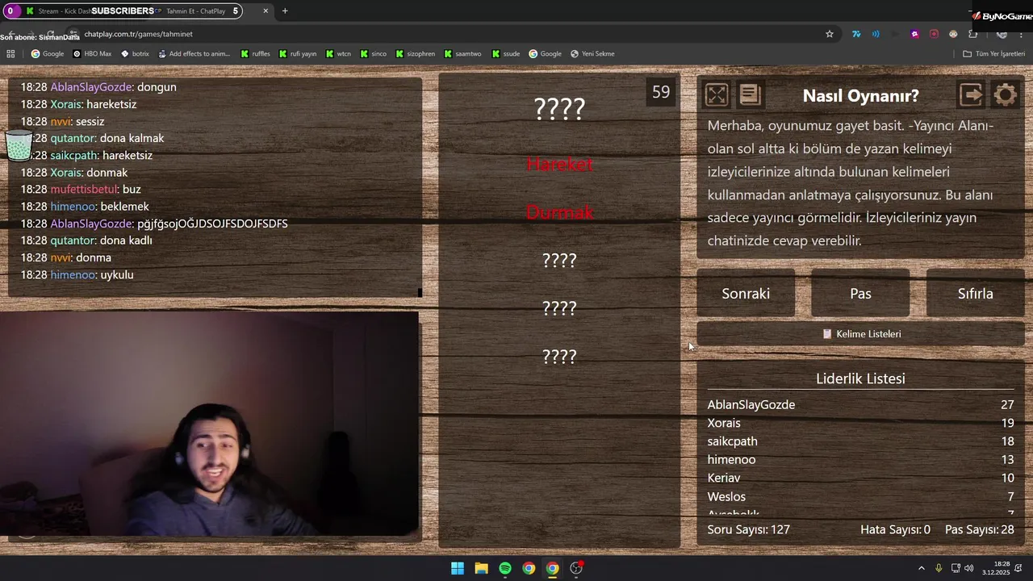The image size is (1033, 581).
Task: Open the news/notes page icon beside fullscreen
Action: click(750, 95)
